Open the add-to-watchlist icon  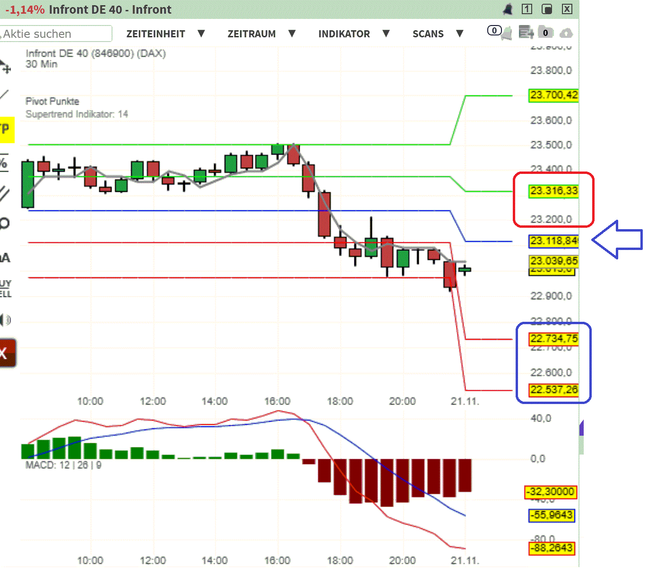click(x=526, y=33)
